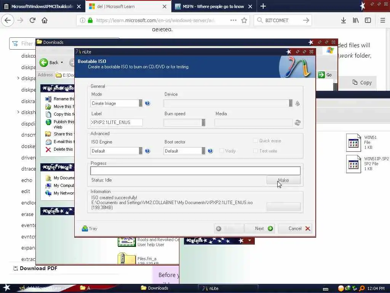Expand the Details pane in Downloads
The width and height of the screenshot is (390, 293).
tap(57, 211)
